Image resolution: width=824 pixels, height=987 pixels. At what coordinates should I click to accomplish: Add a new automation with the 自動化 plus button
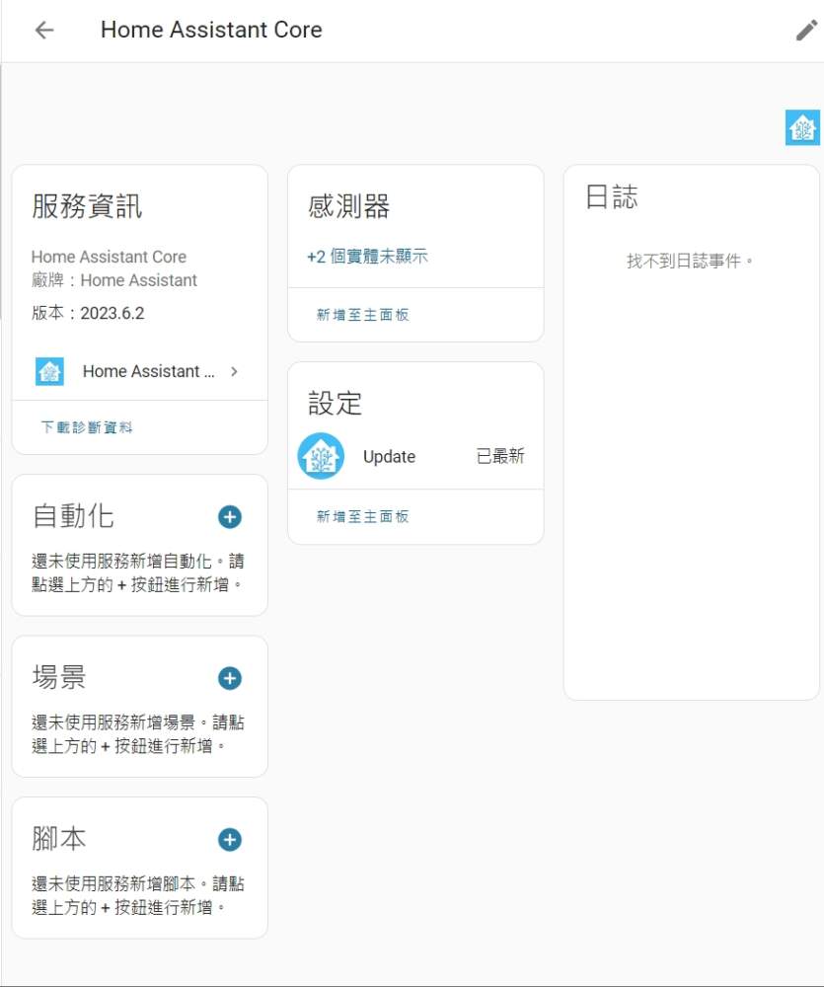click(x=229, y=516)
